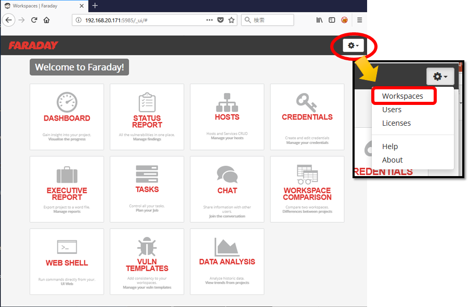Reload the page with the refresh icon
Screen dimensions: 469x307
click(x=34, y=20)
